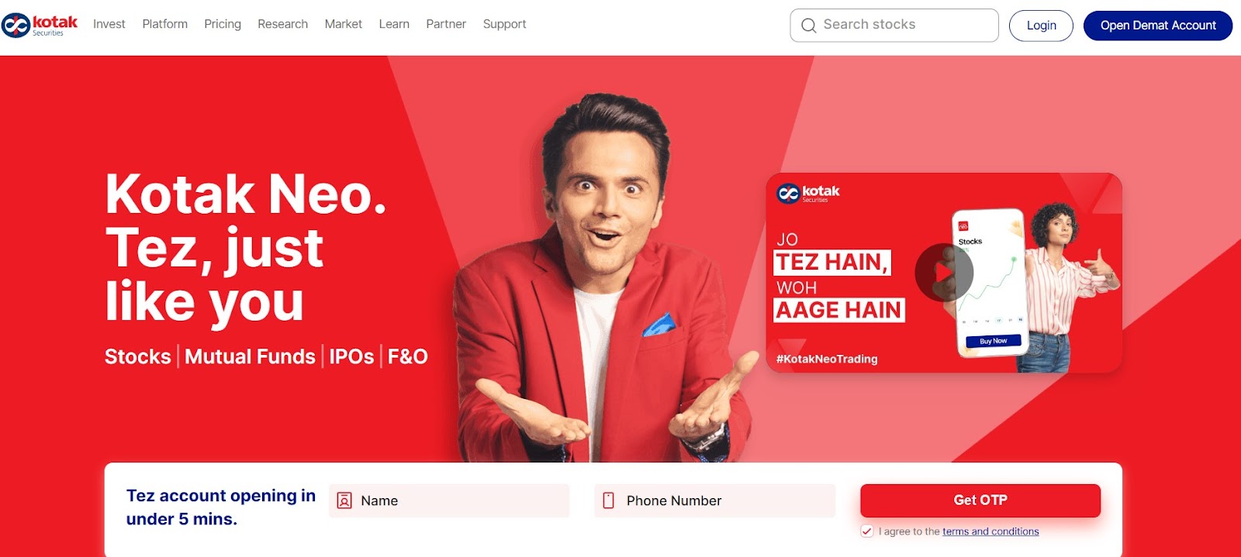Image resolution: width=1241 pixels, height=557 pixels.
Task: Toggle the terms agreement checkbox
Action: (867, 531)
